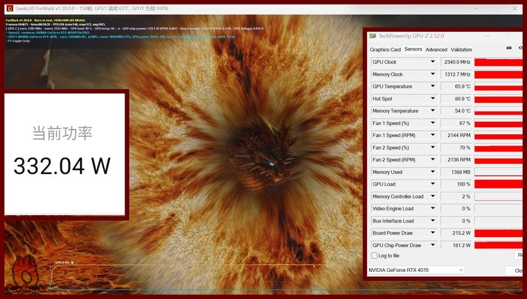Expand the GPU Load sensor dropdown
The width and height of the screenshot is (527, 299).
point(433,184)
